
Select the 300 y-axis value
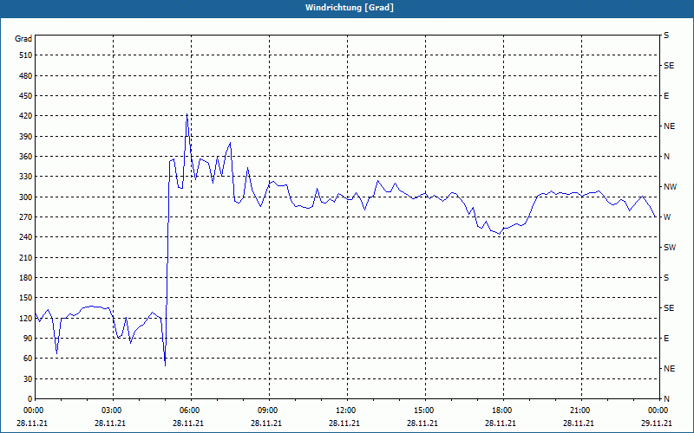26,197
